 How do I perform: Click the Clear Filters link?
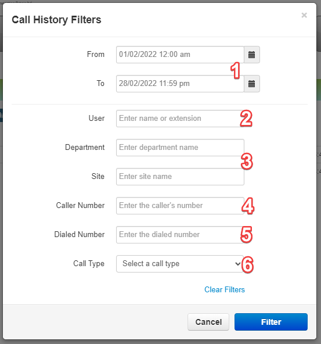[225, 289]
